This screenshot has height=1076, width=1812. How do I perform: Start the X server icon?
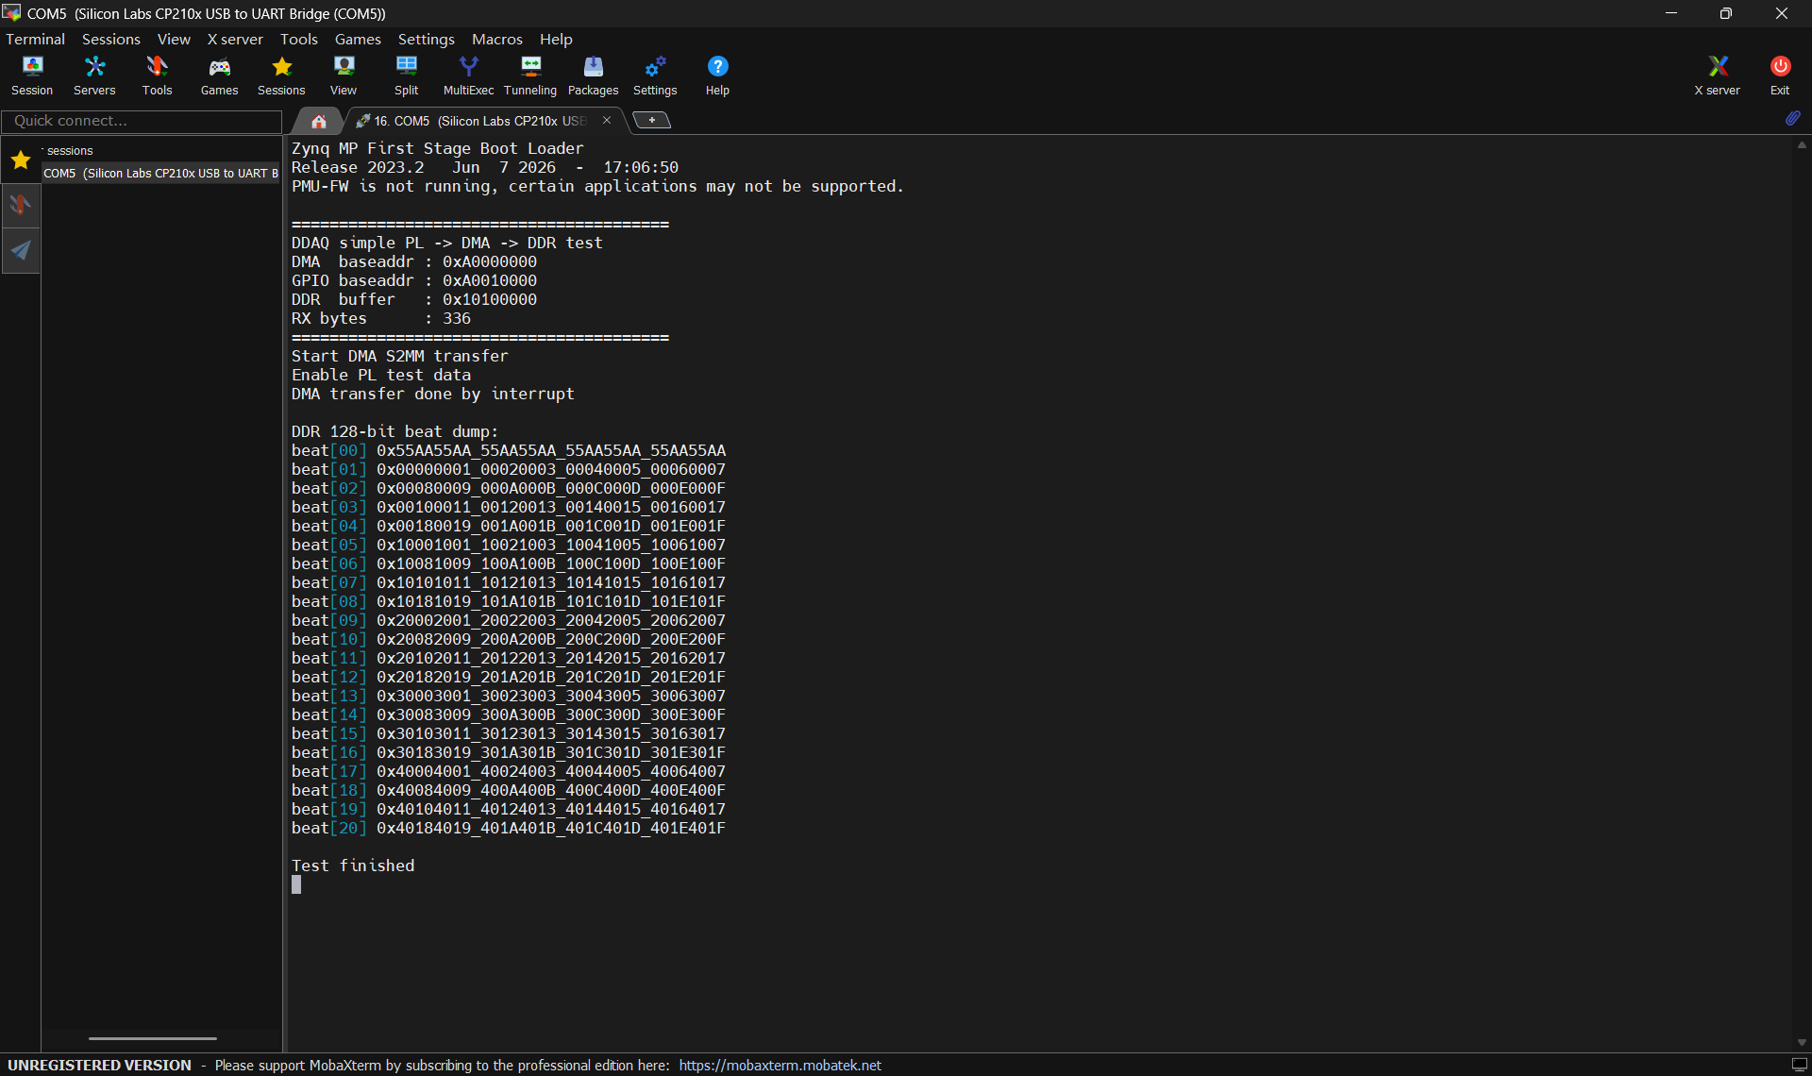tap(1718, 76)
